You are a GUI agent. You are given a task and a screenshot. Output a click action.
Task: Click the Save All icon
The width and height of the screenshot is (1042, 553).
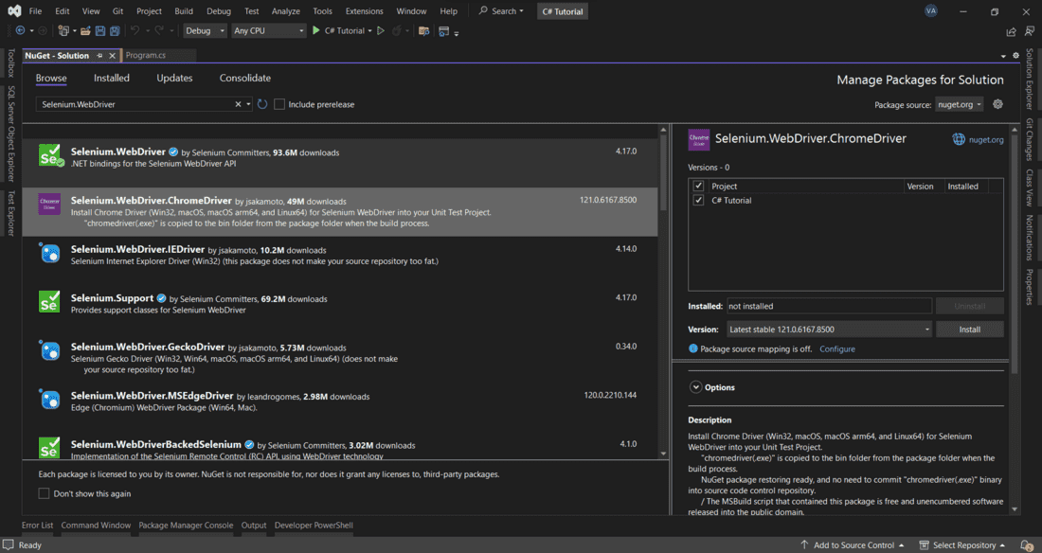tap(115, 30)
